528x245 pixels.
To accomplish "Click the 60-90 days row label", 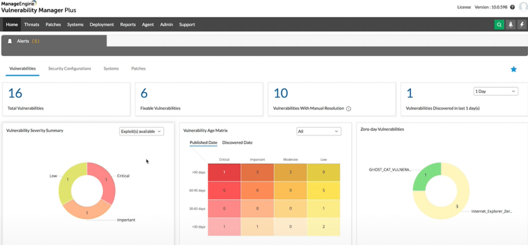I will pos(197,190).
